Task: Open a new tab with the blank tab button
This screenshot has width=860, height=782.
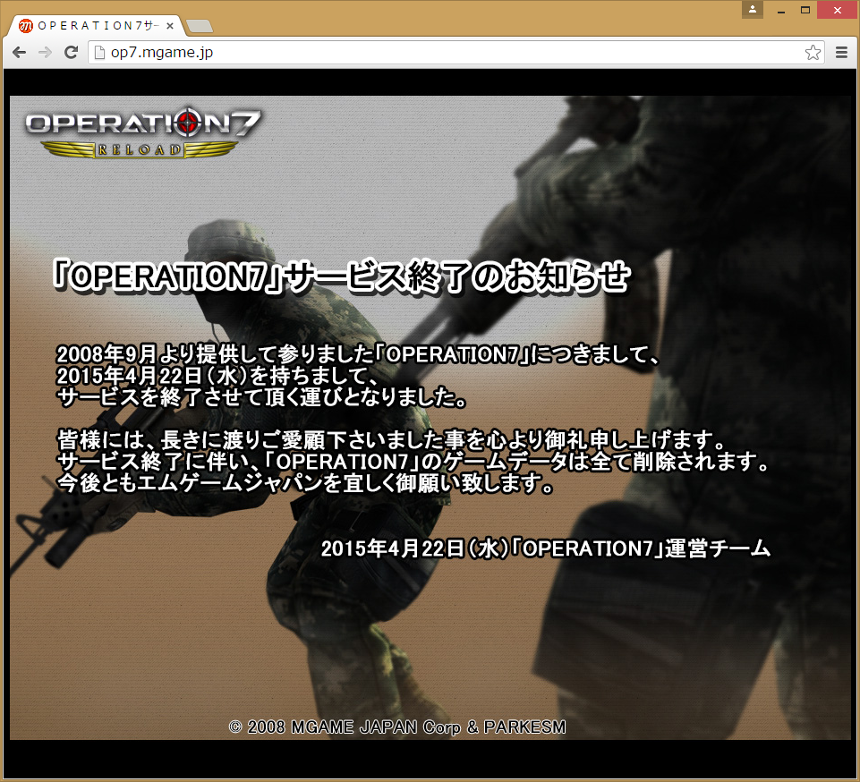Action: click(199, 26)
